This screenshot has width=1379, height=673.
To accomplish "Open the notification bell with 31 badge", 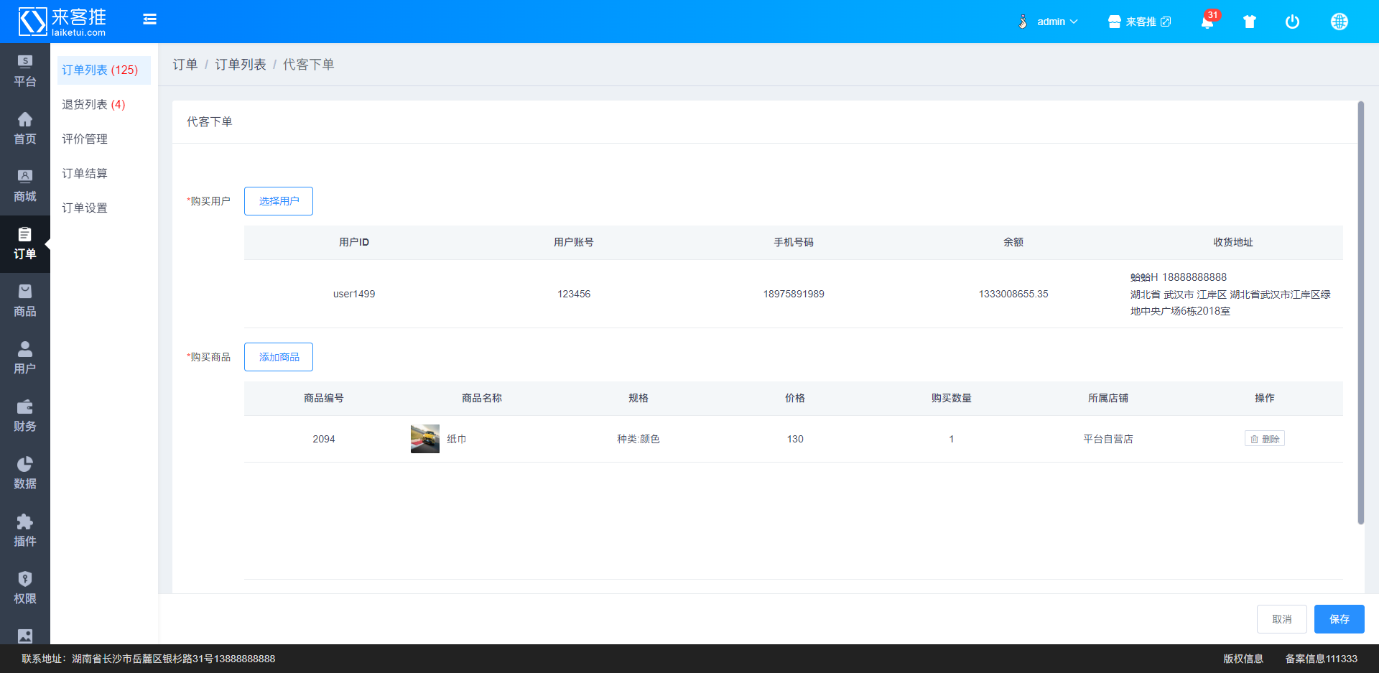I will click(x=1207, y=22).
